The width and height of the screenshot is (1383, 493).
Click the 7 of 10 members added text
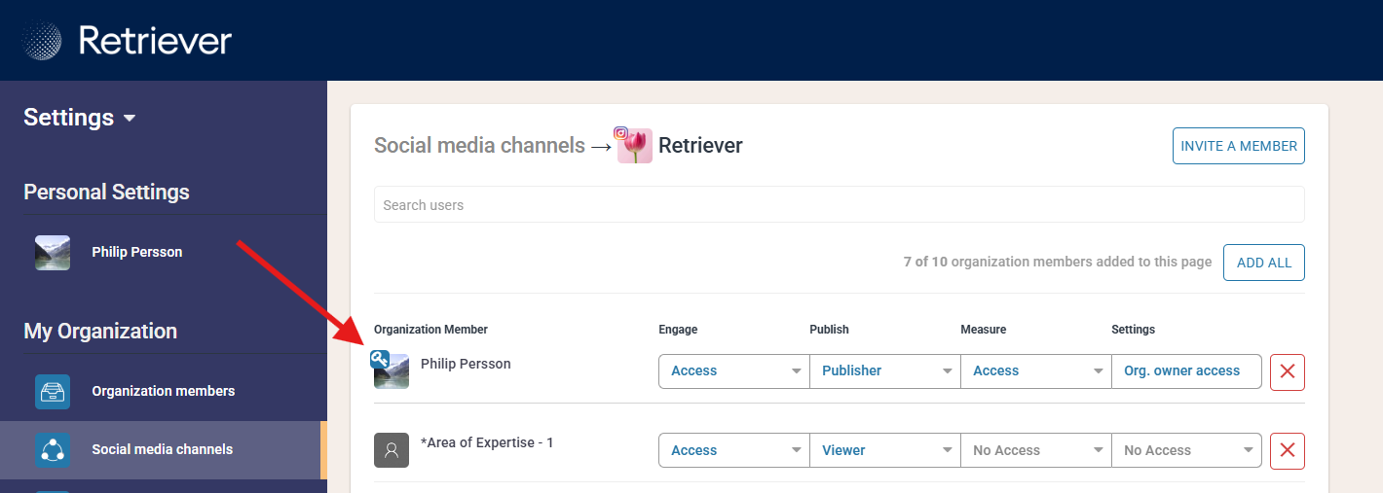(1058, 262)
